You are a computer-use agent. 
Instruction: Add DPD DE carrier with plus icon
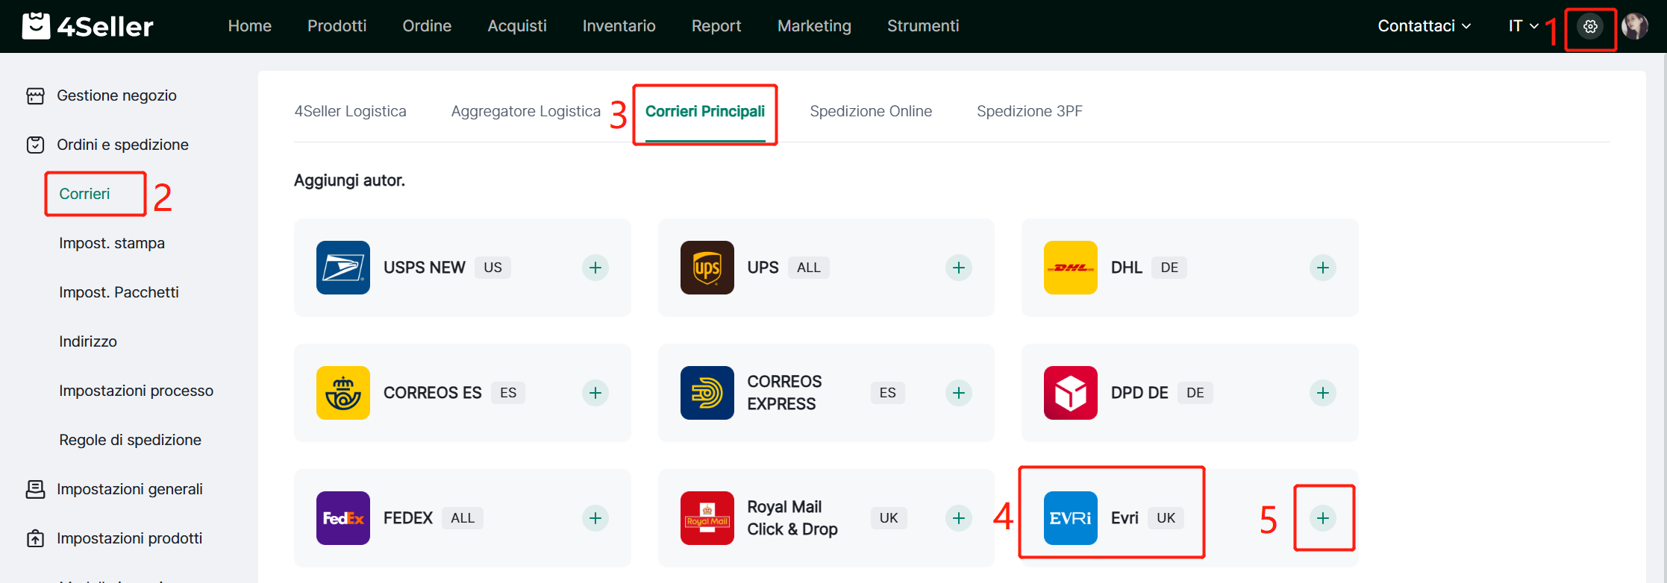(1323, 393)
